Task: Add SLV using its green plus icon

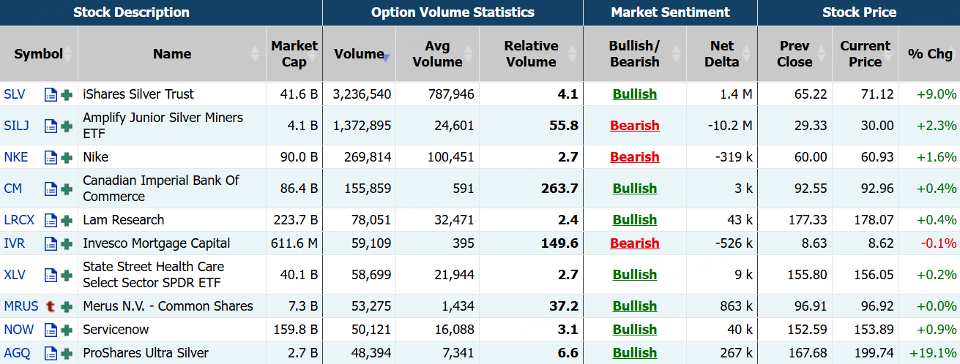Action: click(67, 95)
